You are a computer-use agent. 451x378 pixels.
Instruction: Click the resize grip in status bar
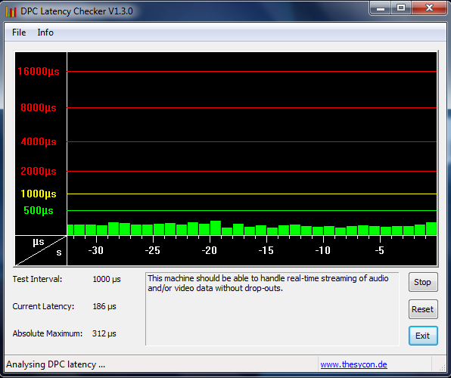click(x=441, y=366)
